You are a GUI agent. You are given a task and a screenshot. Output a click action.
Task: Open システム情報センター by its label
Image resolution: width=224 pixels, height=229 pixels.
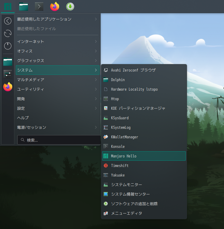[x=130, y=194]
